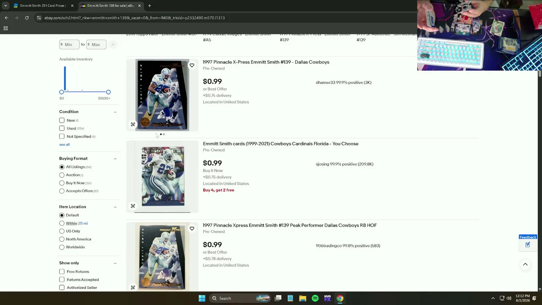Image resolution: width=542 pixels, height=305 pixels.
Task: Watch the Peak Performer RB HOF listing
Action: (192, 229)
